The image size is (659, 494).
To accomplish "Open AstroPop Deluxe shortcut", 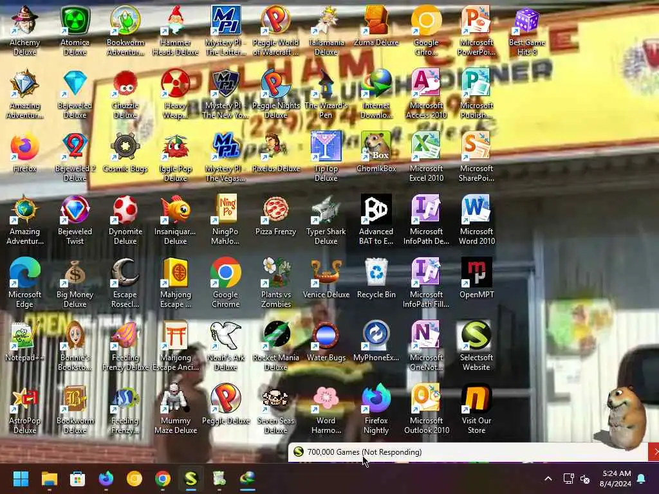I will (25, 409).
